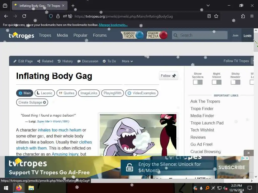Screen dimensions: 258x193
Task: Open the Media nav menu
Action: [62, 35]
